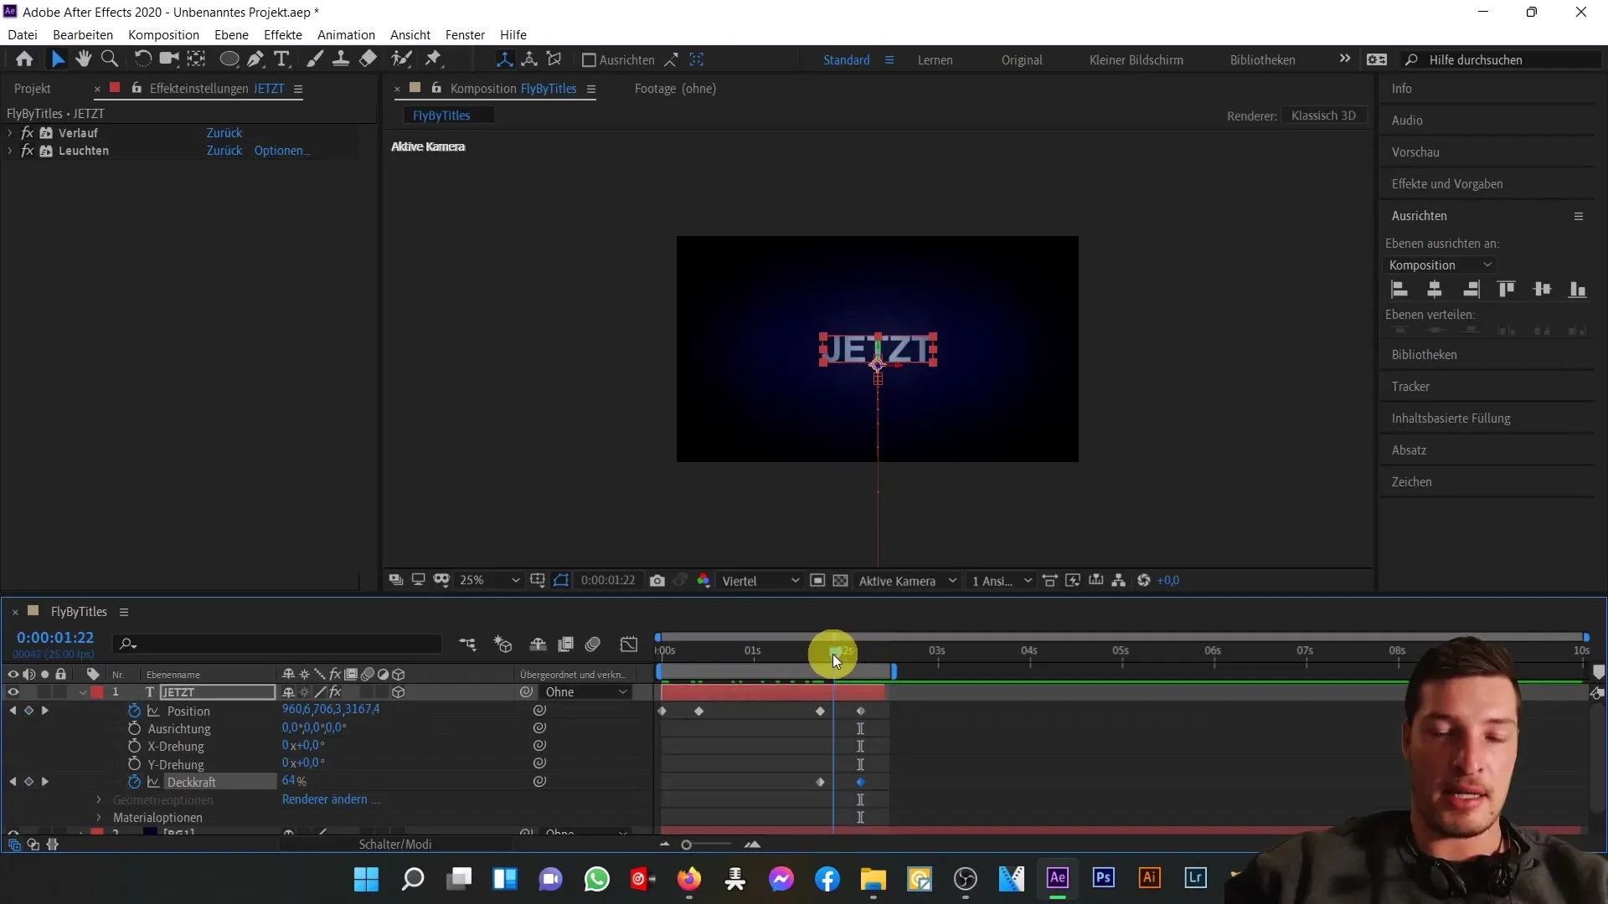Select the Clone Stamp tool
The width and height of the screenshot is (1608, 904).
pos(341,59)
